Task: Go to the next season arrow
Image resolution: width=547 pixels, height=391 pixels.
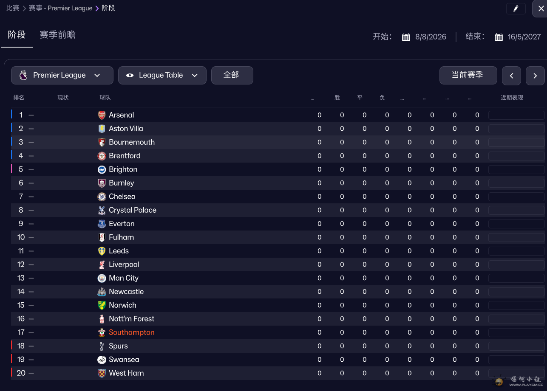Action: [x=535, y=76]
